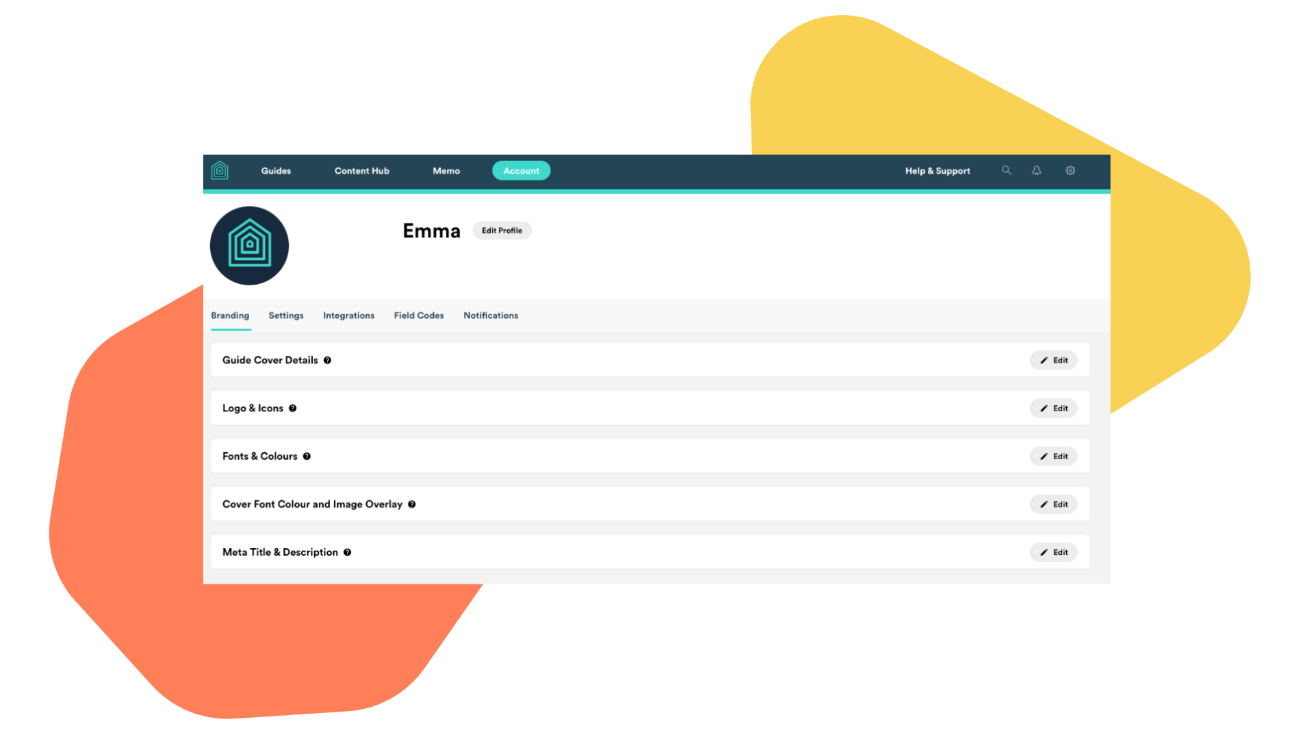
Task: Open the notifications bell icon
Action: point(1037,170)
